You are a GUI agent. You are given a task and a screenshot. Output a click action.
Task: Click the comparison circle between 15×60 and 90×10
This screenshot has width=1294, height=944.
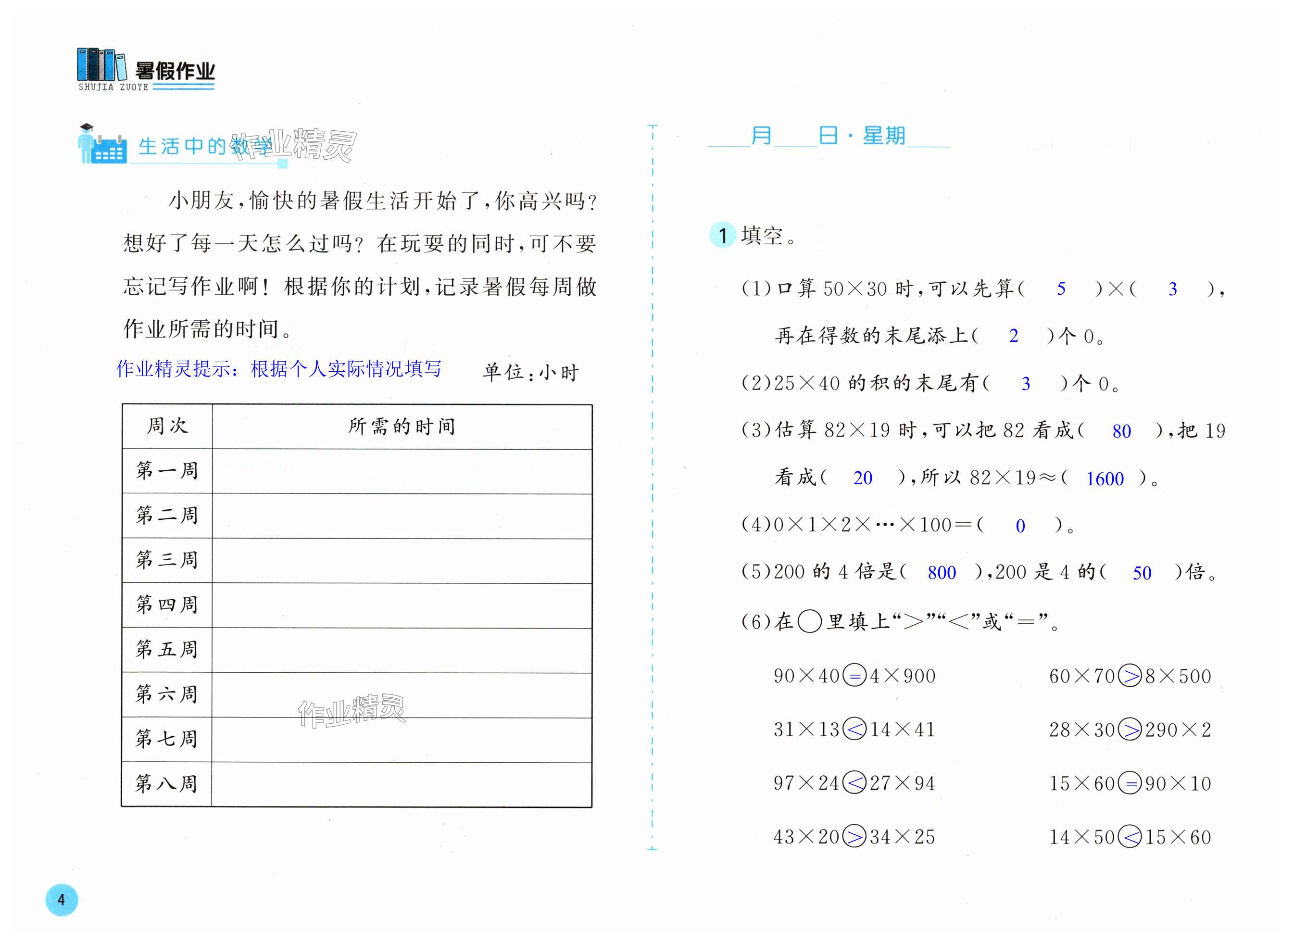pyautogui.click(x=1130, y=783)
